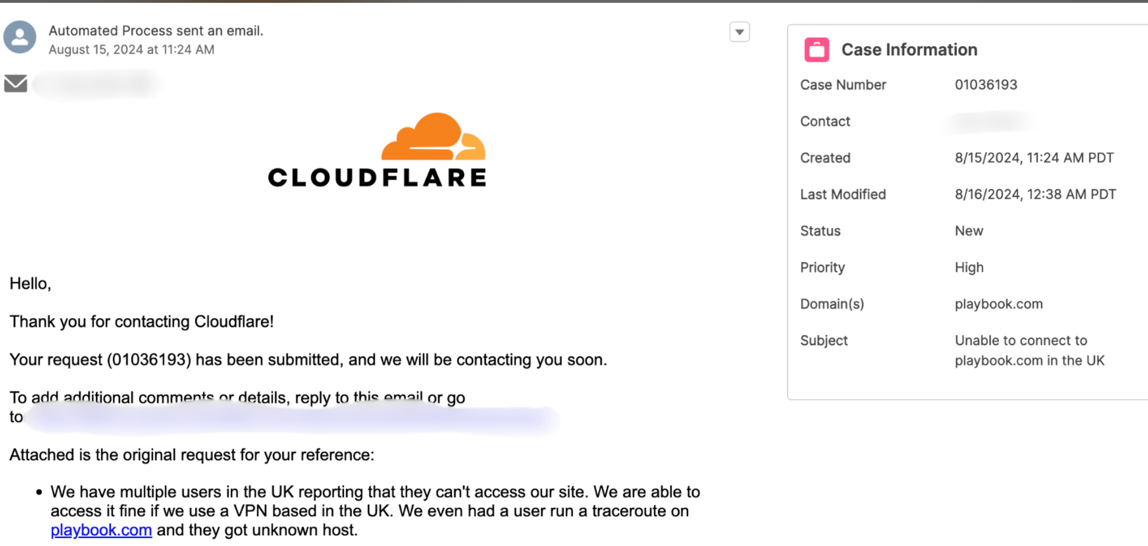Click the Automated Process user avatar icon

tap(20, 37)
